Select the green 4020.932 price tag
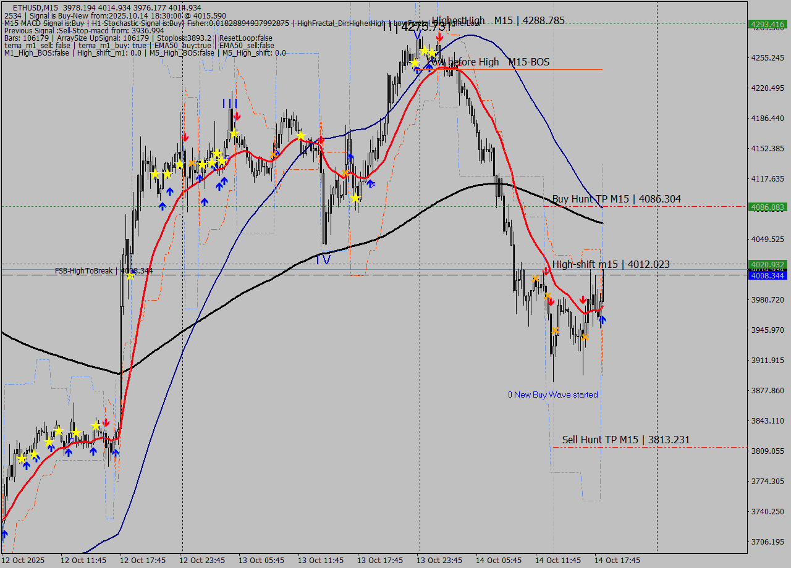 pyautogui.click(x=767, y=264)
